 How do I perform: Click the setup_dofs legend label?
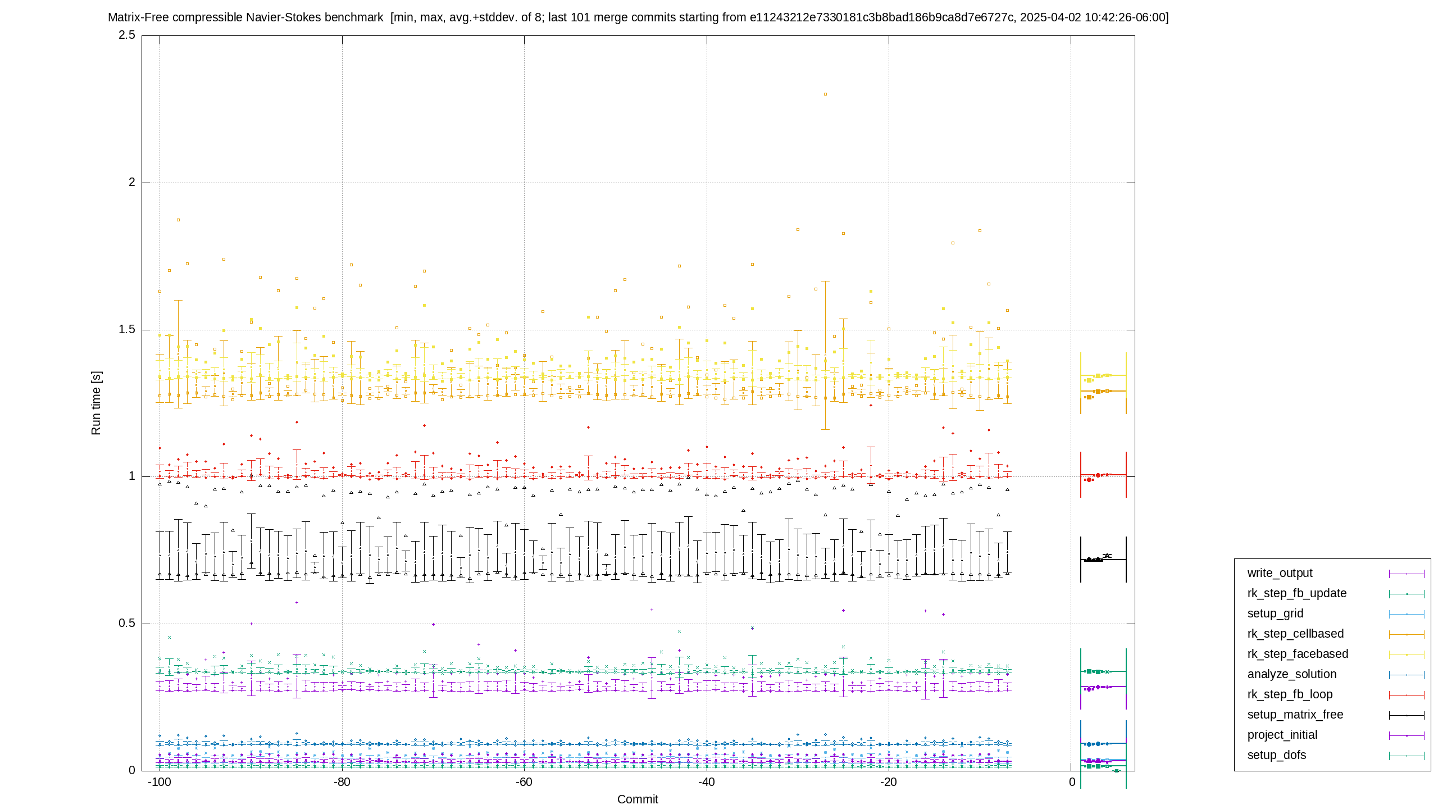click(x=1277, y=755)
